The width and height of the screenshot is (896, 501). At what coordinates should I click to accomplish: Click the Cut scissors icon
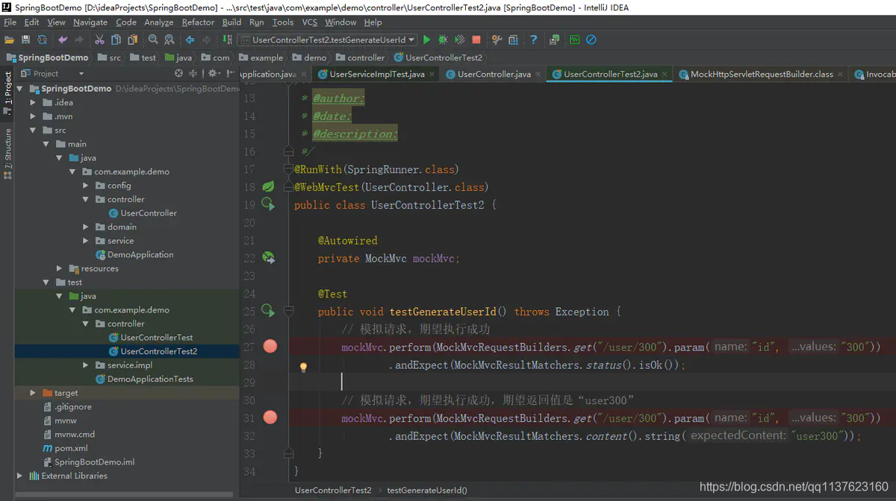pyautogui.click(x=100, y=40)
